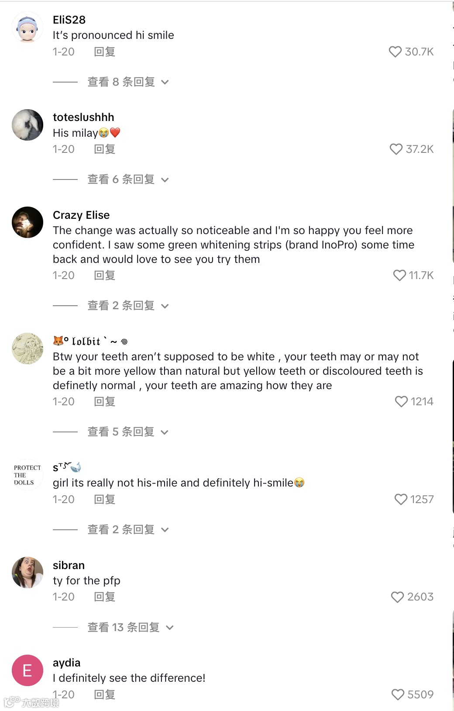The width and height of the screenshot is (454, 711).
Task: Reply to EliS28's comment via 回复
Action: [105, 52]
